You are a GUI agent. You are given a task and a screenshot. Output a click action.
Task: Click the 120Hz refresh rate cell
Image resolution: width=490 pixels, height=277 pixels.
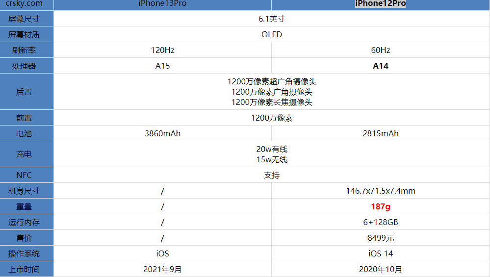pos(162,50)
